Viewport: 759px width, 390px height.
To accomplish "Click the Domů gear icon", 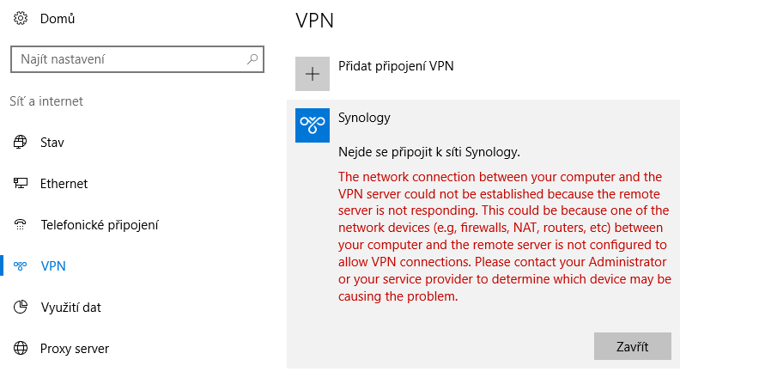I will coord(21,18).
